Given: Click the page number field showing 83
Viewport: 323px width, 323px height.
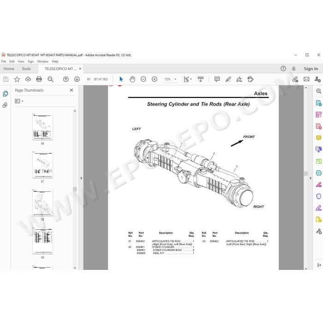Looking at the screenshot, I should coord(89,79).
